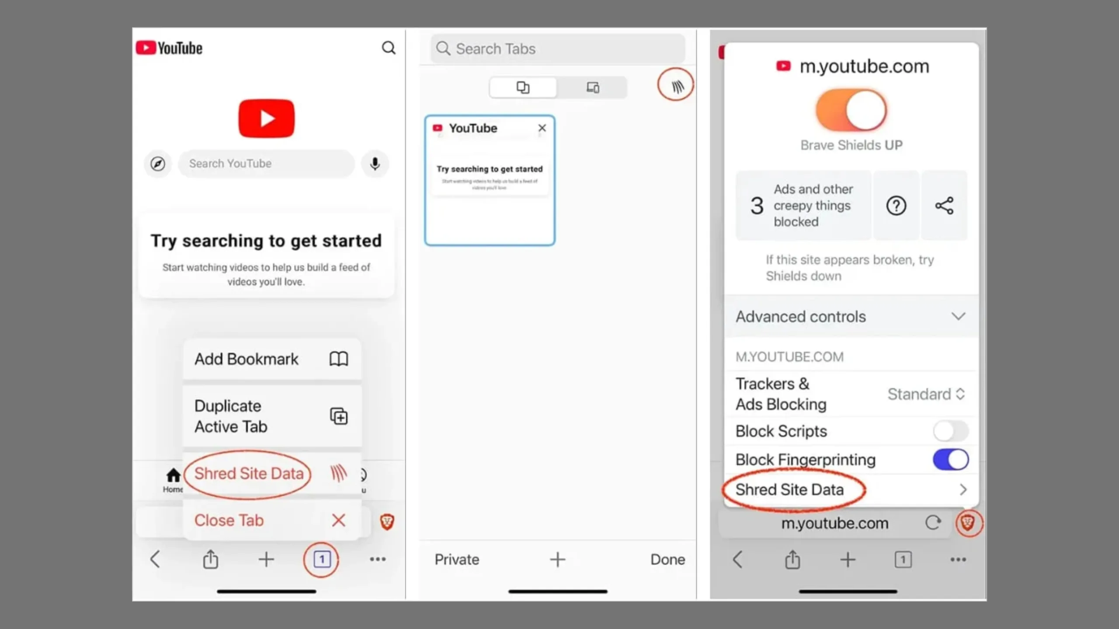Tap Done in tab tray
1119x629 pixels.
[x=667, y=560]
